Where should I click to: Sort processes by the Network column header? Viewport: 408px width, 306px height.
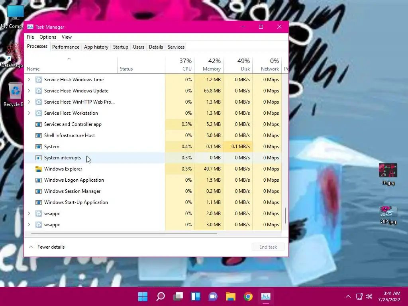pos(267,65)
